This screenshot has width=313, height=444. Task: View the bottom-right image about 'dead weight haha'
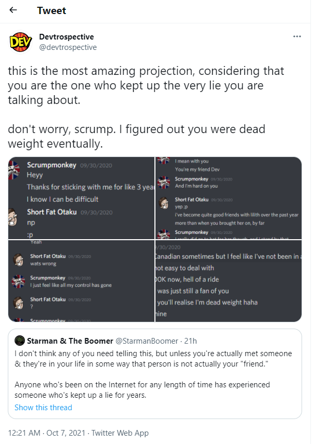click(x=228, y=281)
